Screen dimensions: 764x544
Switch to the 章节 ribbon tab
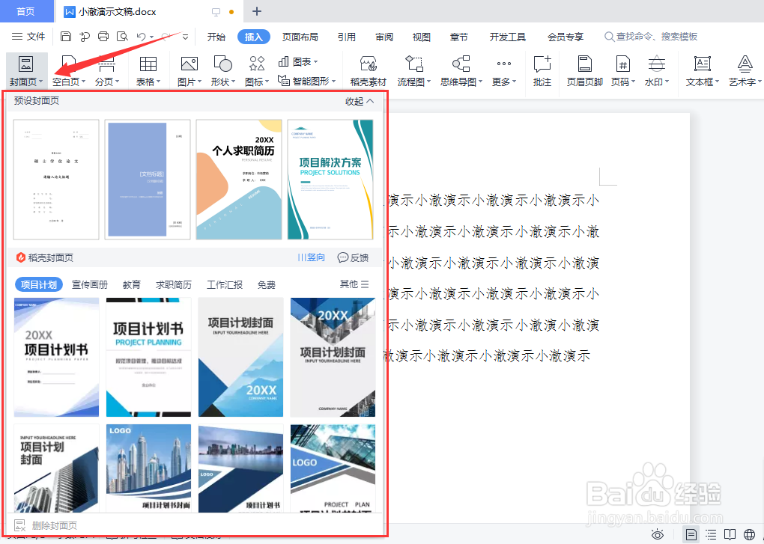click(x=459, y=37)
